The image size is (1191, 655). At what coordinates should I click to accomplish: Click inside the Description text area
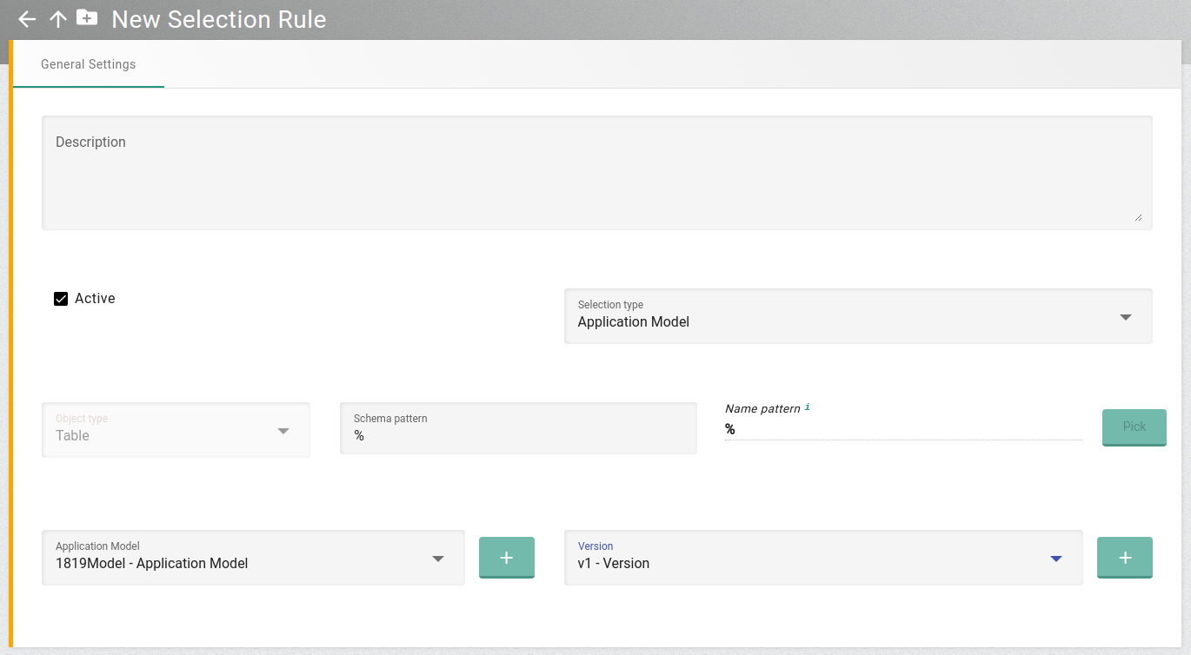point(595,172)
